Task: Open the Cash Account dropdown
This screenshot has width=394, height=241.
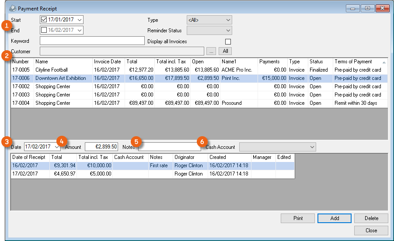Action: point(278,147)
